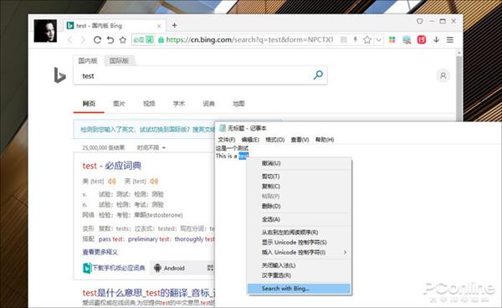Click the red extension icon in the toolbar
Image resolution: width=502 pixels, height=308 pixels.
pos(422,39)
